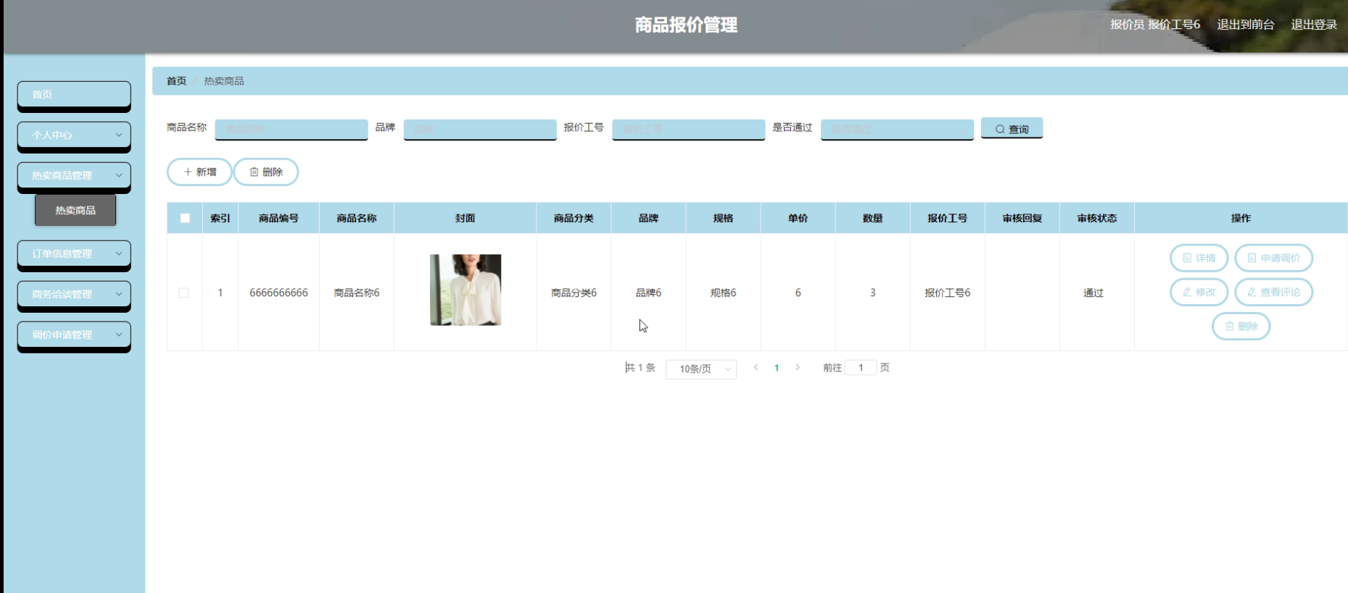This screenshot has height=593, width=1348.
Task: Toggle the select-all checkbox in table header
Action: 185,219
